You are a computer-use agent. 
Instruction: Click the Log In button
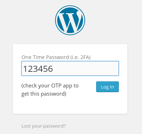click(x=107, y=87)
